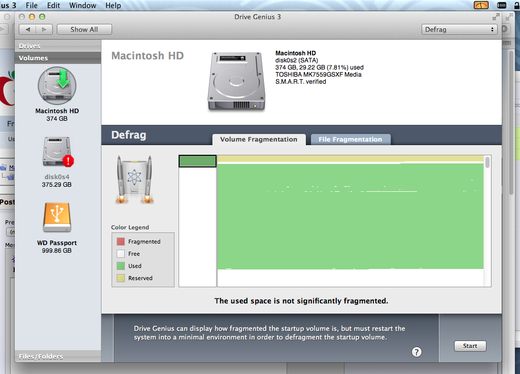This screenshot has width=520, height=374.
Task: Click the green overview selection box
Action: [x=198, y=161]
